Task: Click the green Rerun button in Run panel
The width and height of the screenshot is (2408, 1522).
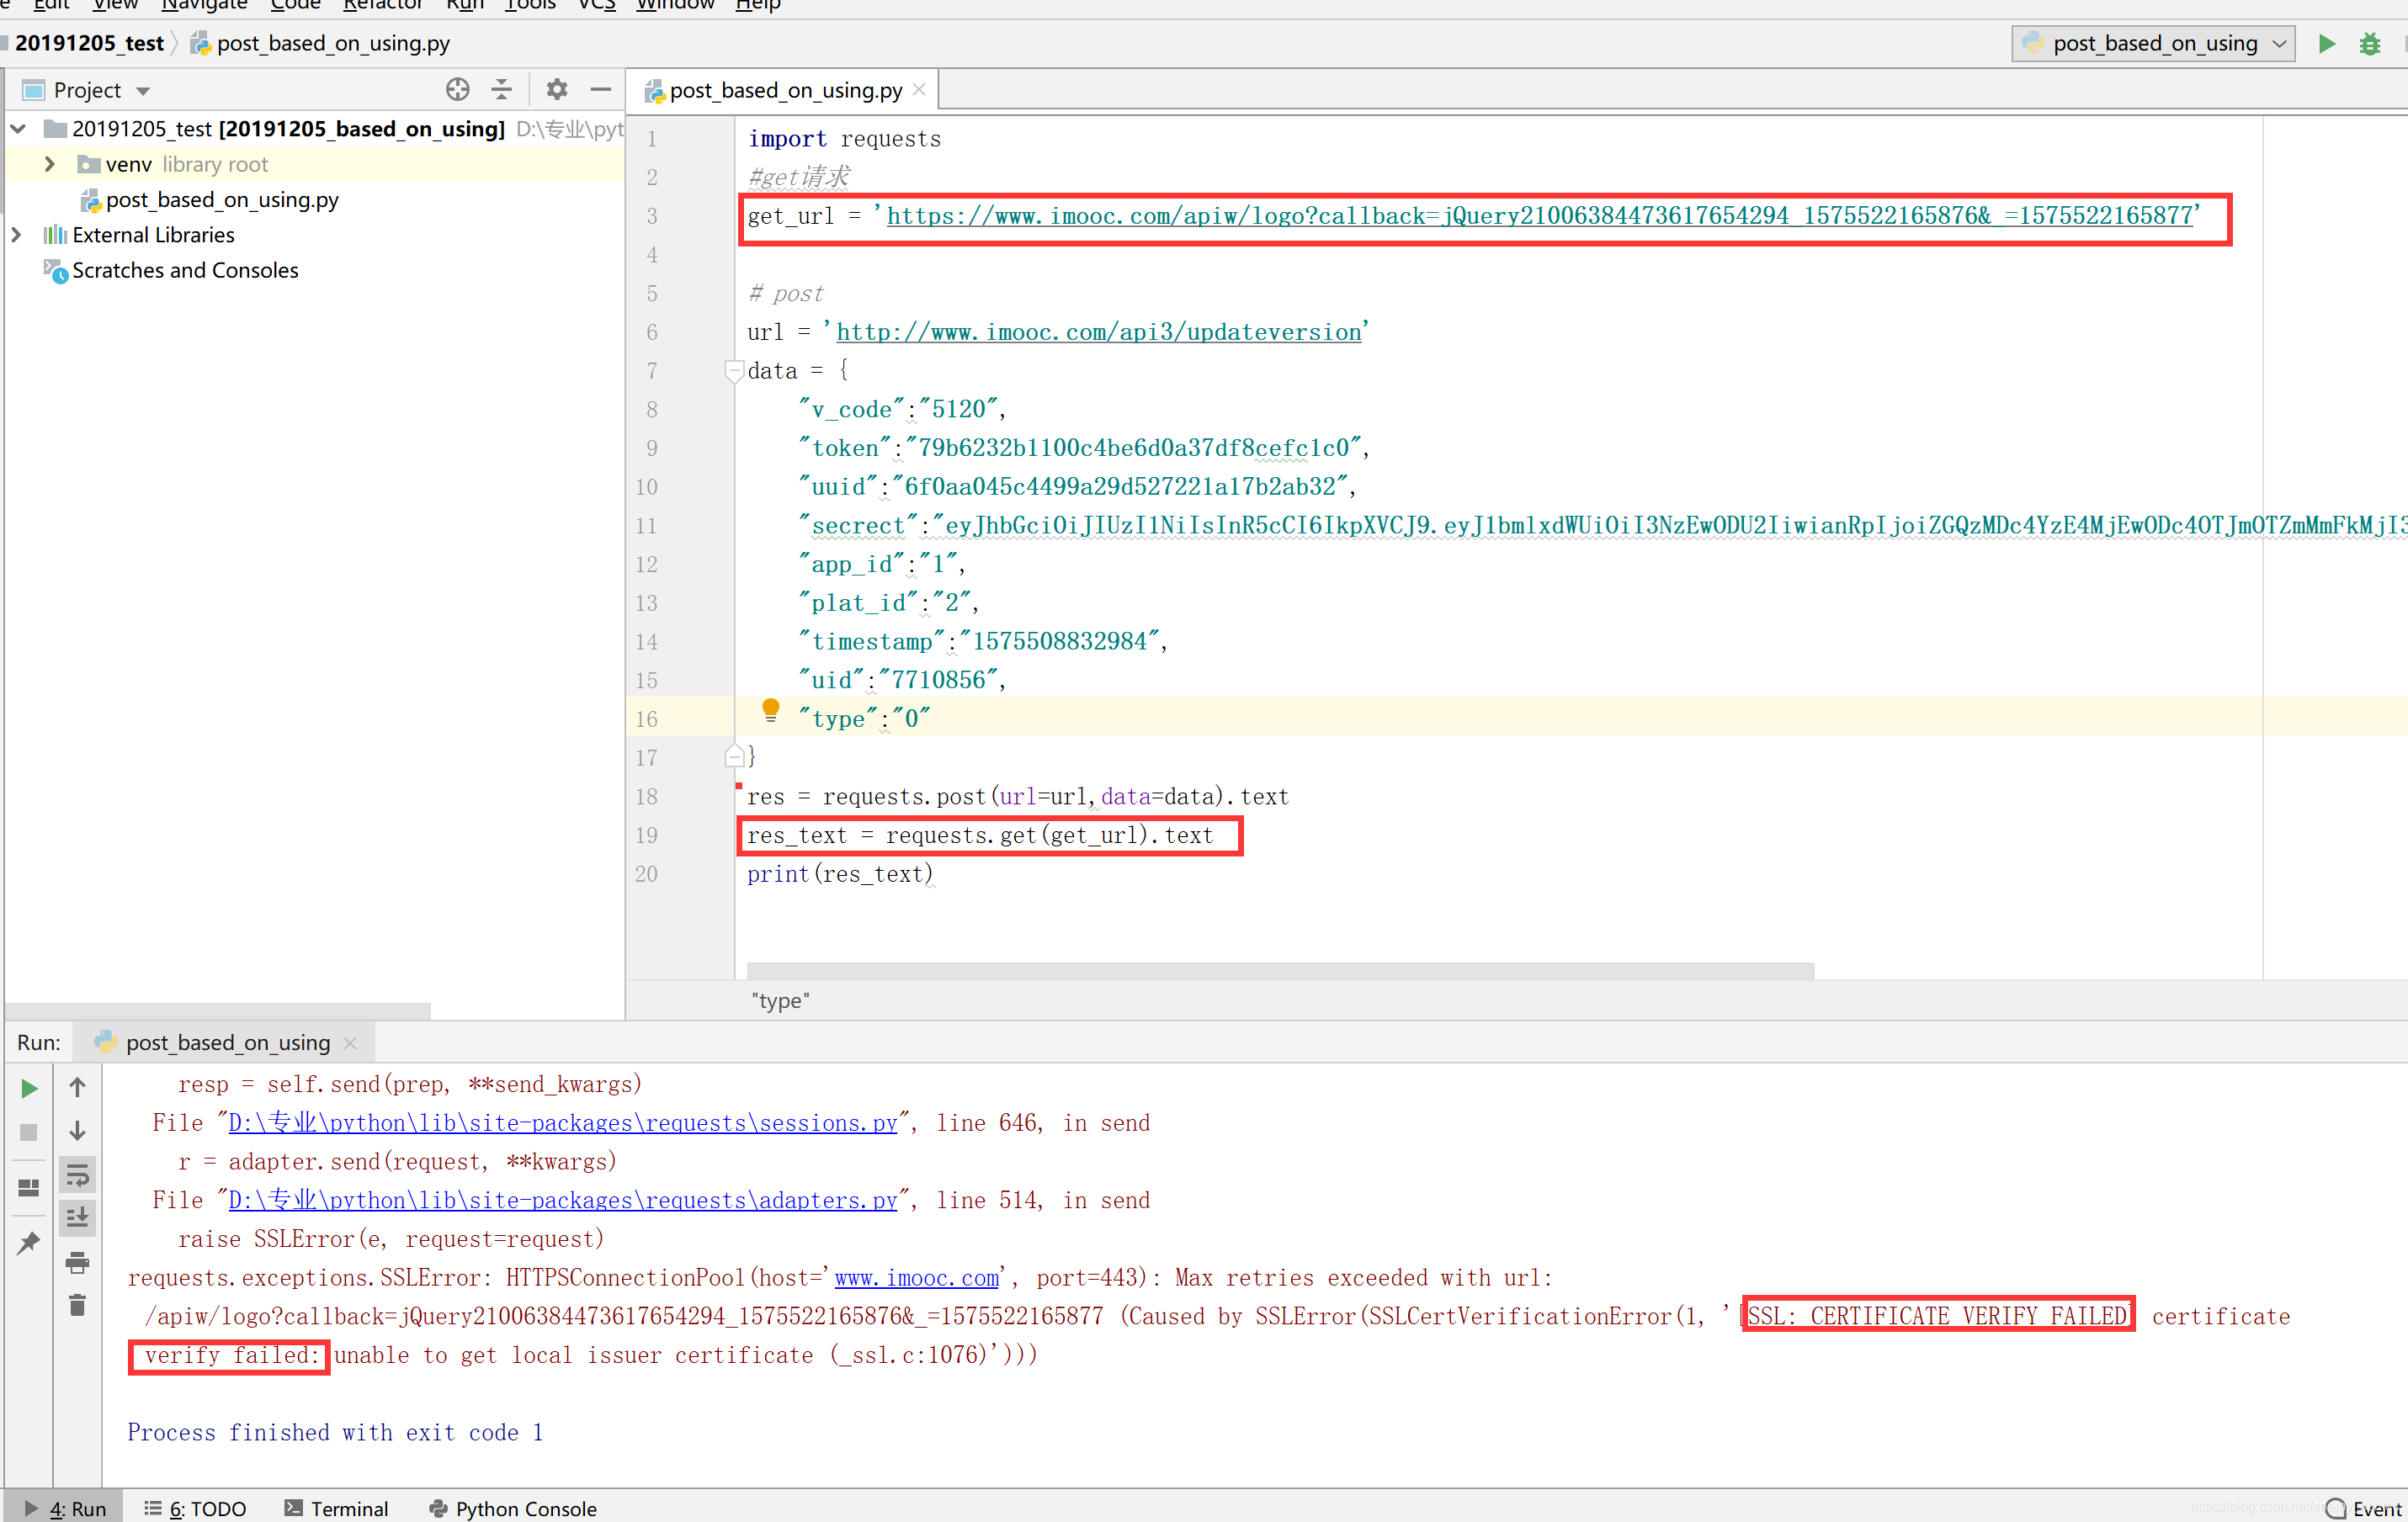Action: [x=29, y=1089]
